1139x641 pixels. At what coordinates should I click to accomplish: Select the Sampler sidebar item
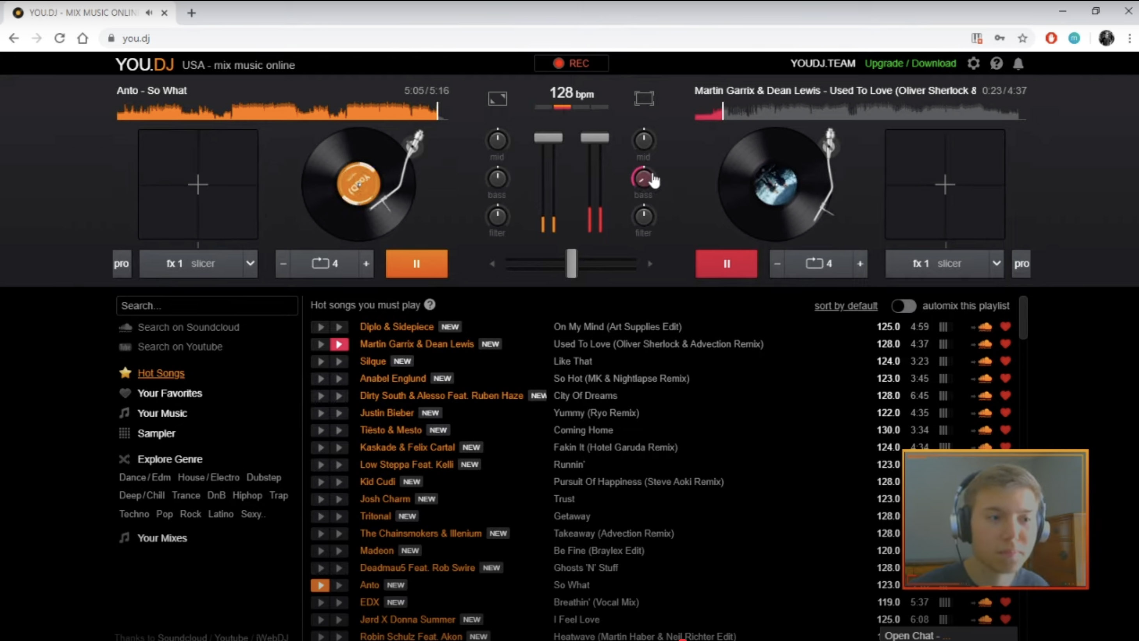pos(156,434)
